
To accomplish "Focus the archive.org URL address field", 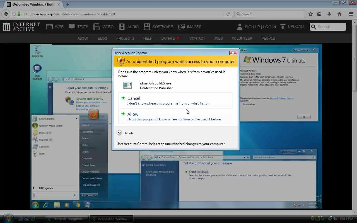I will click(x=123, y=14).
